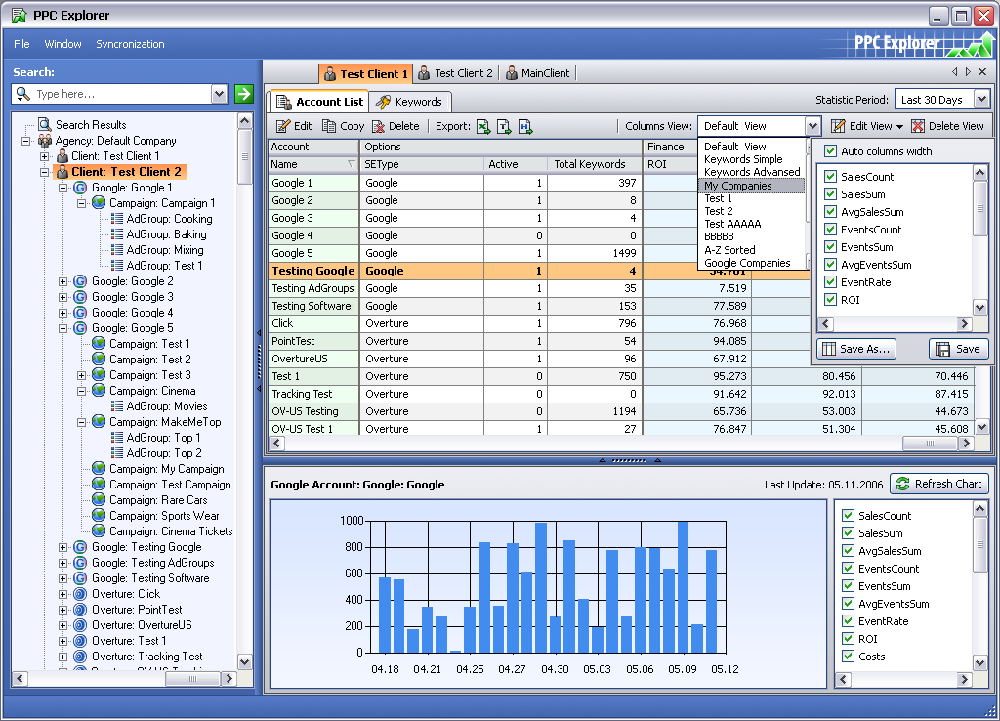
Task: Click the Excel export icon
Action: 483,126
